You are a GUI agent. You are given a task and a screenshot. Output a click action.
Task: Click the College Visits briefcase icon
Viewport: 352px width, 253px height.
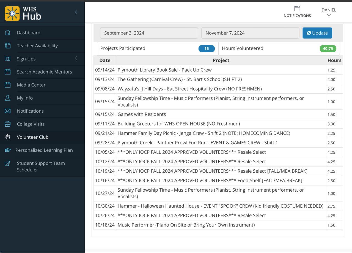8,124
